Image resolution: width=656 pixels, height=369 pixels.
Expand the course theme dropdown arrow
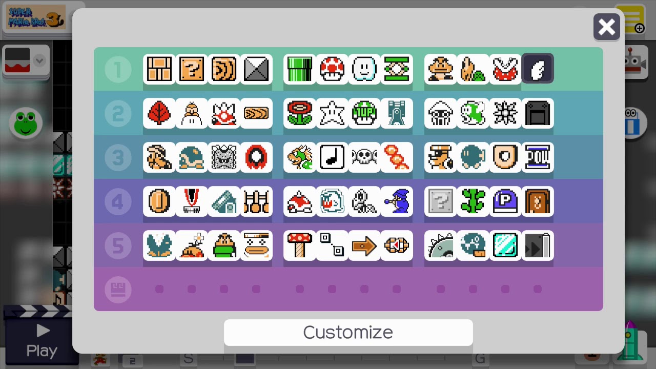click(x=39, y=60)
